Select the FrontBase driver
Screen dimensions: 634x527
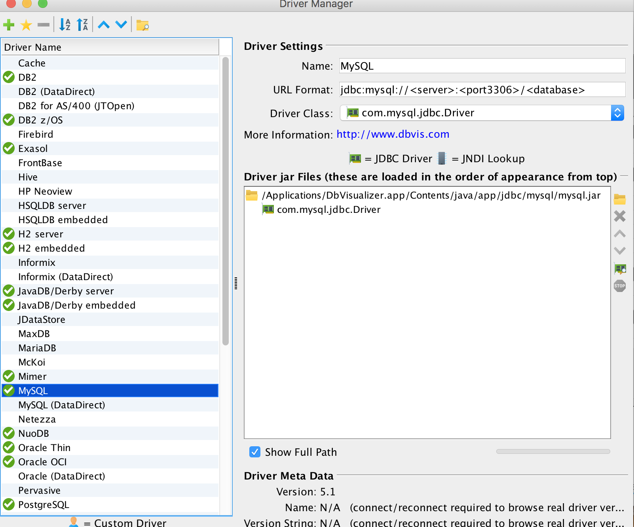110,163
